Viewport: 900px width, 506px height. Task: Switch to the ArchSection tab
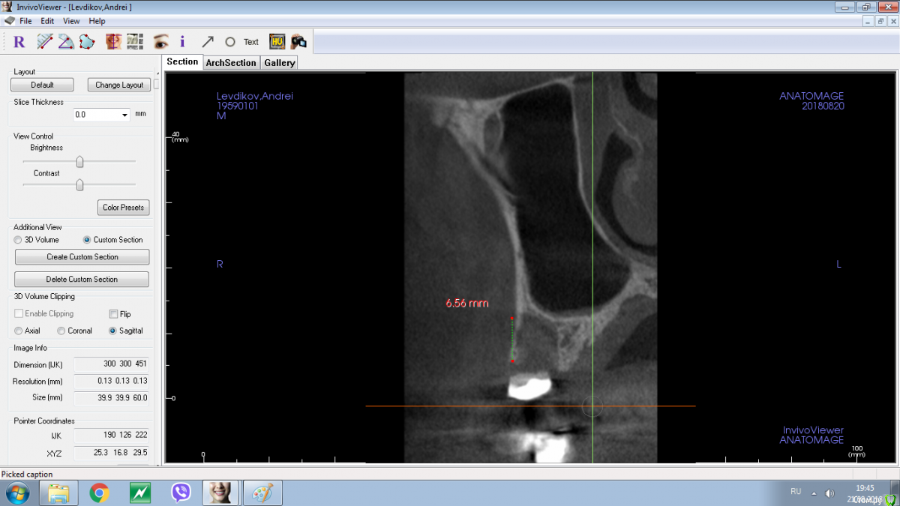[x=230, y=63]
